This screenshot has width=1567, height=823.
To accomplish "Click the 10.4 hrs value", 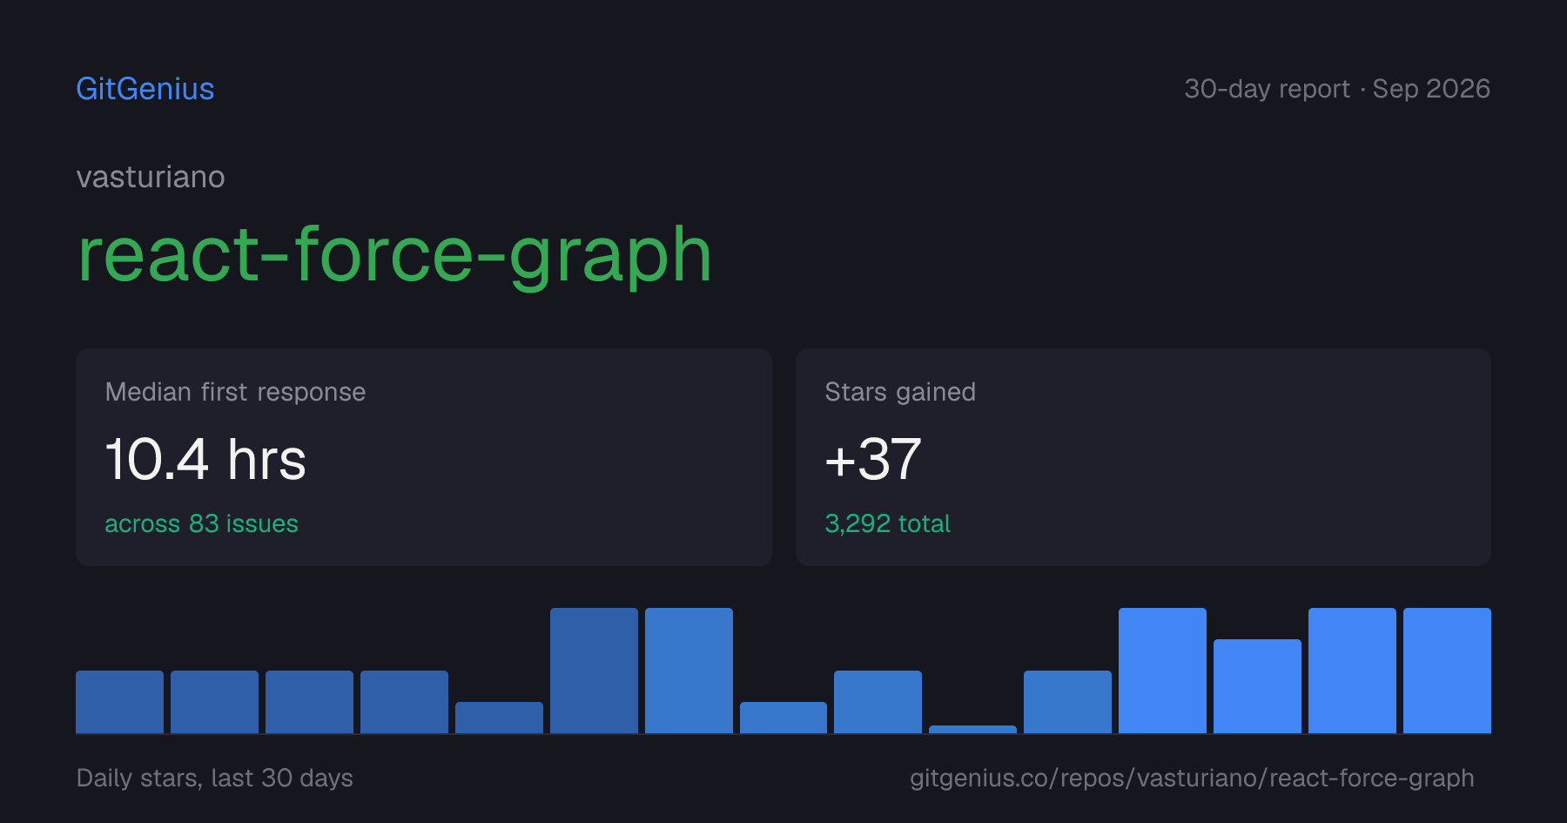I will click(x=205, y=459).
